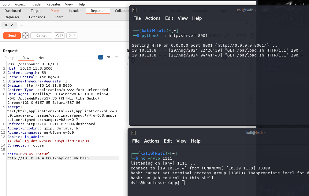Click the Send button
The width and height of the screenshot is (309, 196).
12,35
